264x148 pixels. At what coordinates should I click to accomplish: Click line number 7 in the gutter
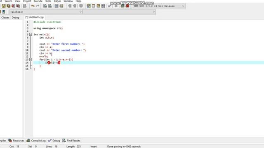click(28, 41)
